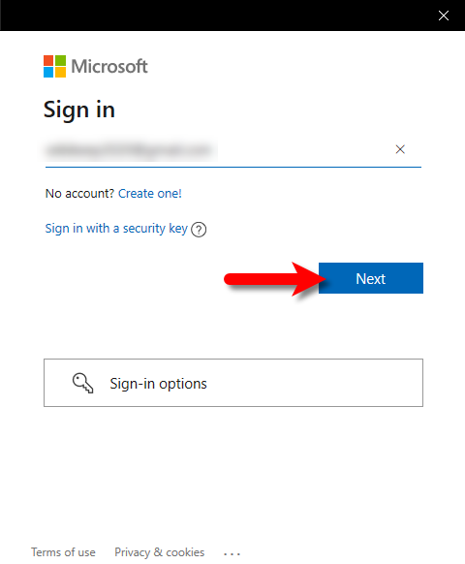465x564 pixels.
Task: Choose Sign in with a security key
Action: point(116,229)
